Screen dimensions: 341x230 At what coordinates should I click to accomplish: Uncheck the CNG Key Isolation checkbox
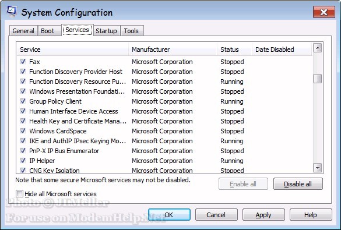(23, 170)
